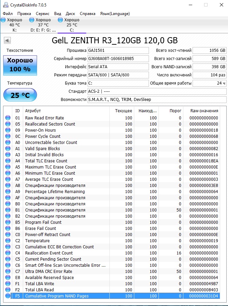Viewport: 228px width, 306px height.
Task: Click raw value 0000000018EA
Action: pyautogui.click(x=203, y=161)
